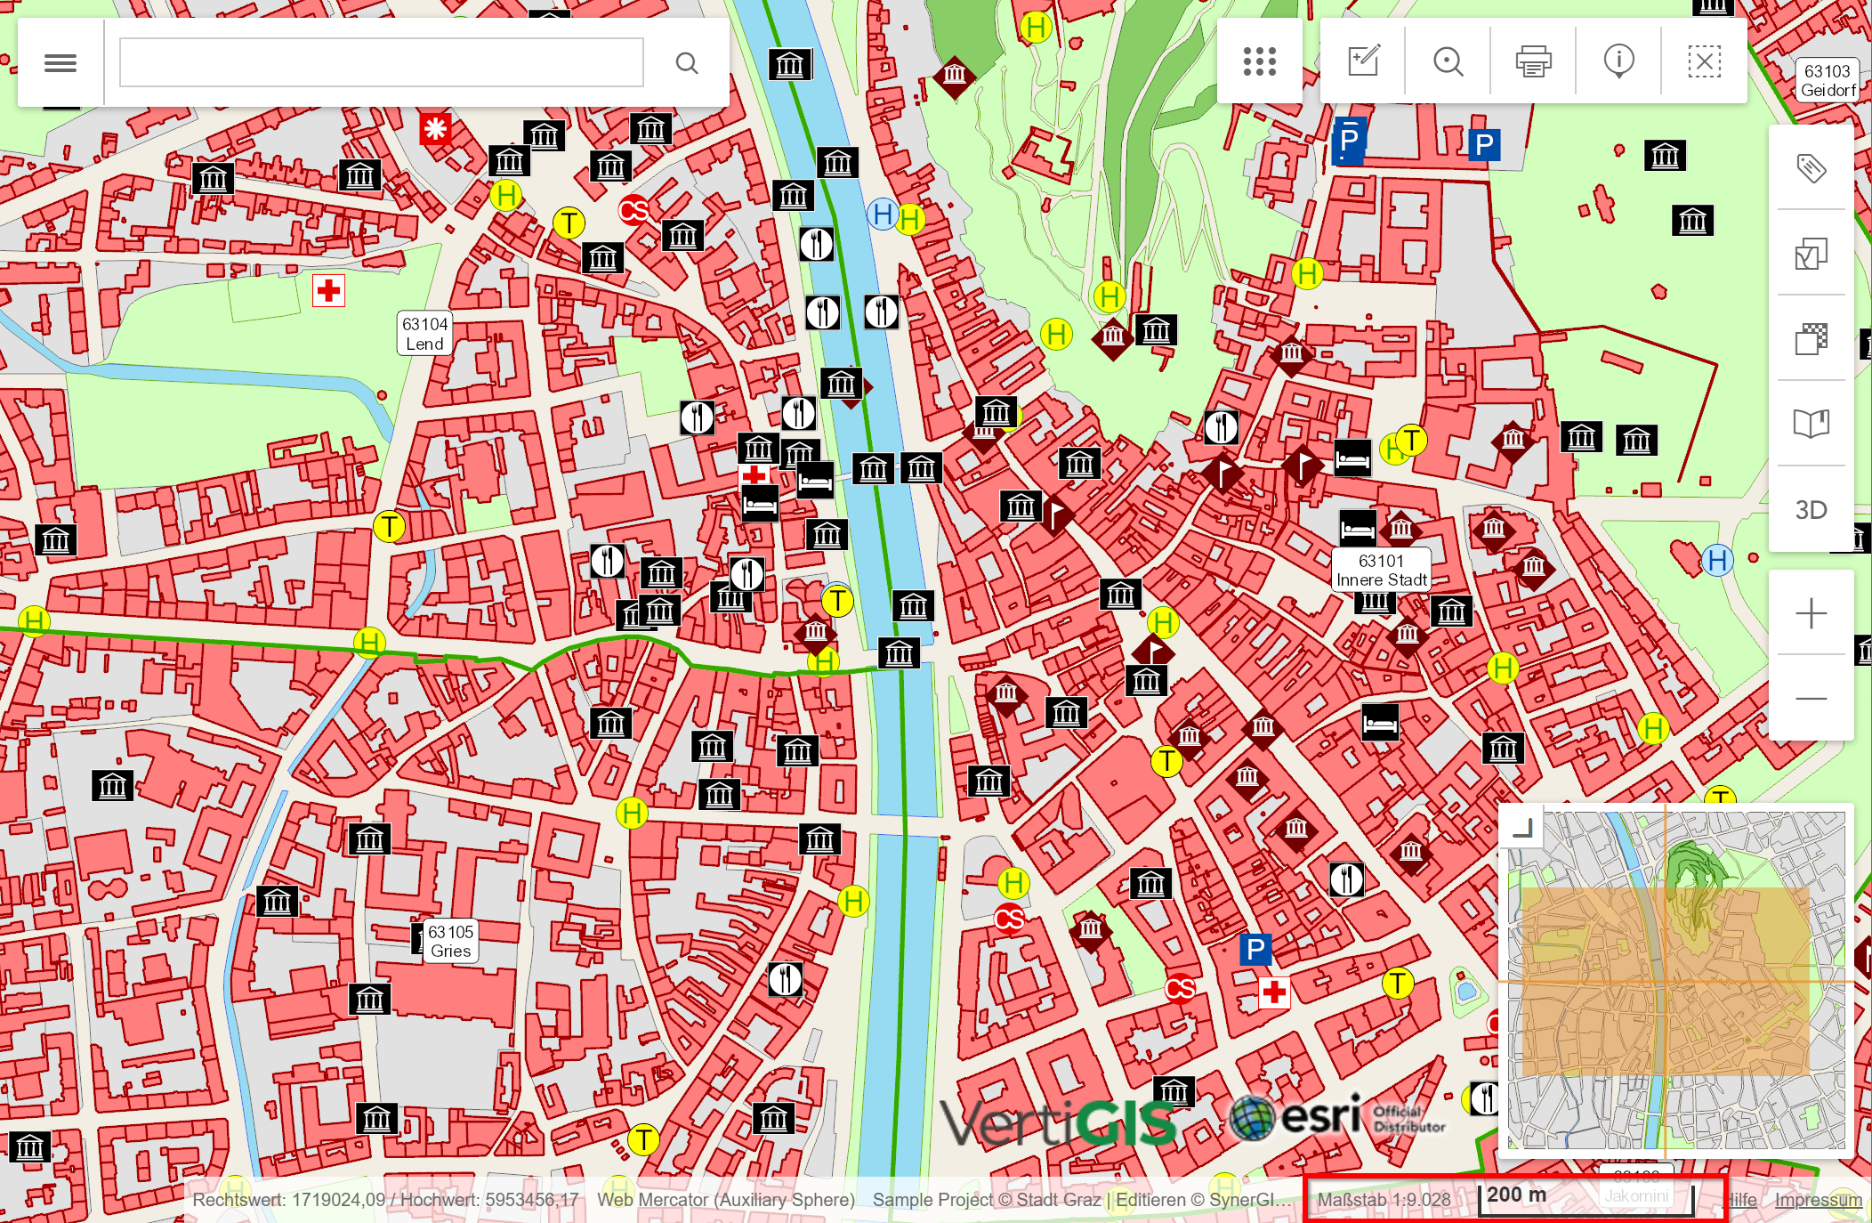This screenshot has height=1223, width=1872.
Task: Activate the zoom magnifier tool
Action: pyautogui.click(x=1448, y=61)
